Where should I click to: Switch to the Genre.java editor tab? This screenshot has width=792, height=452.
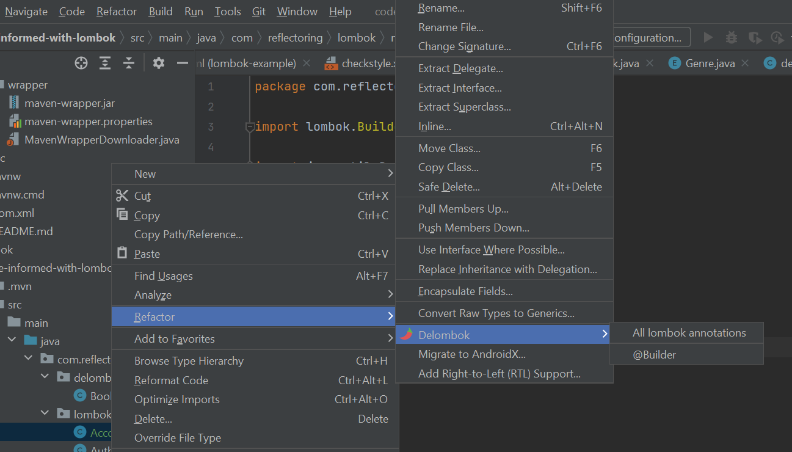[x=710, y=64]
